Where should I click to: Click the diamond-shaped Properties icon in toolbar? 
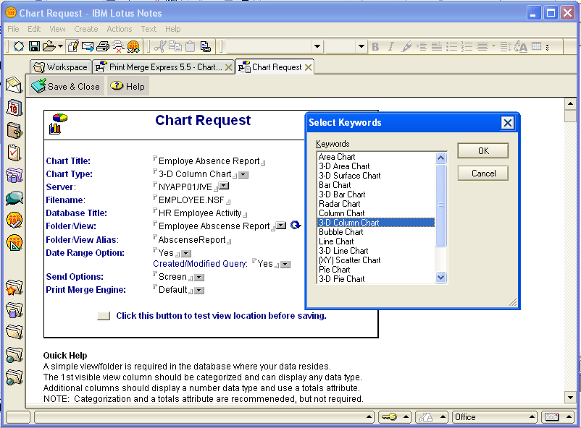(19, 46)
